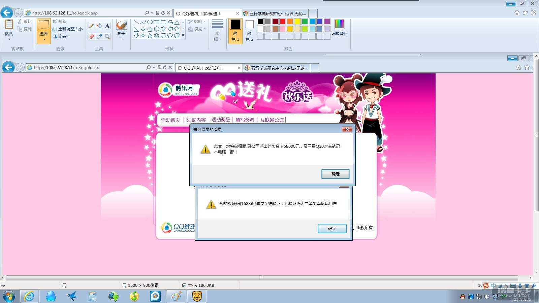The image size is (539, 303).
Task: Click the Home icon of the topmost browser
Action: 517,13
